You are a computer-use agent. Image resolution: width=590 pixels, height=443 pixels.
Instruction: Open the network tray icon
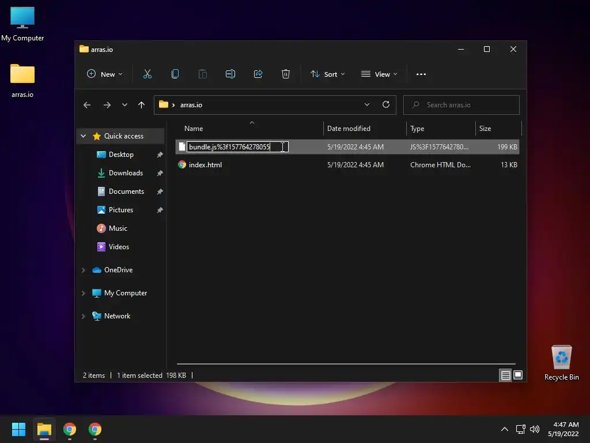click(x=520, y=429)
